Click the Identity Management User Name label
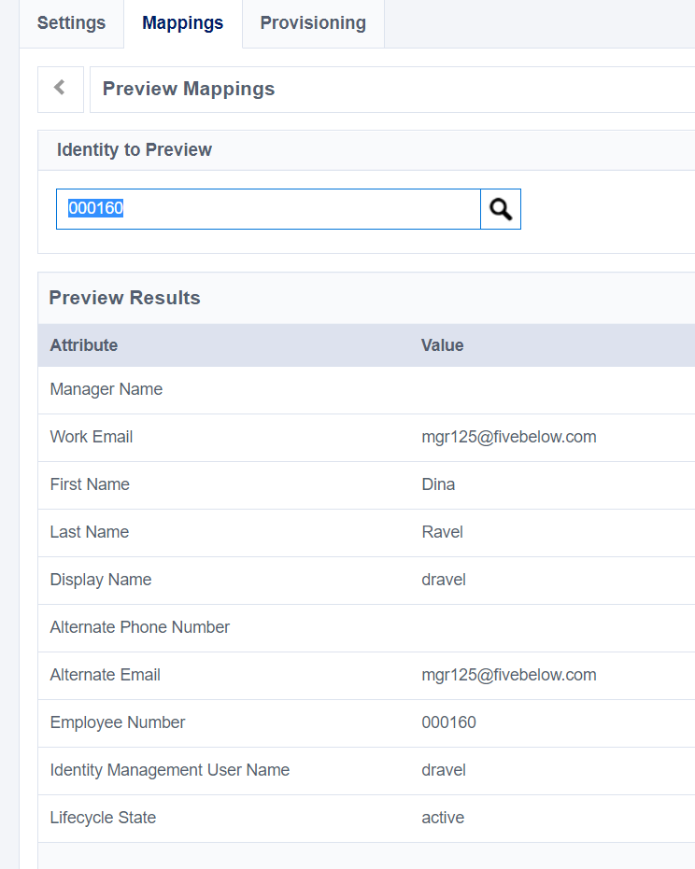Viewport: 695px width, 869px height. (x=170, y=770)
